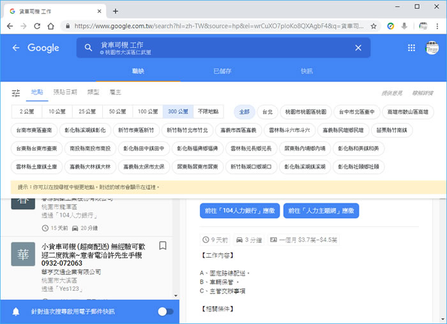Viewport: 447px width, 324px height.
Task: Switch to the 已儲存 tab
Action: pyautogui.click(x=222, y=71)
